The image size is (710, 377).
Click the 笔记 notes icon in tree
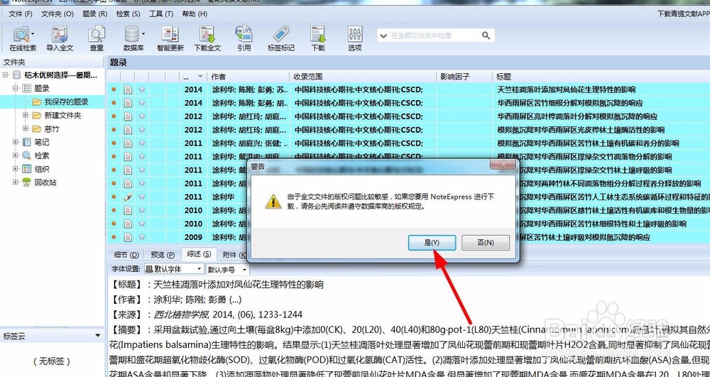[x=27, y=142]
